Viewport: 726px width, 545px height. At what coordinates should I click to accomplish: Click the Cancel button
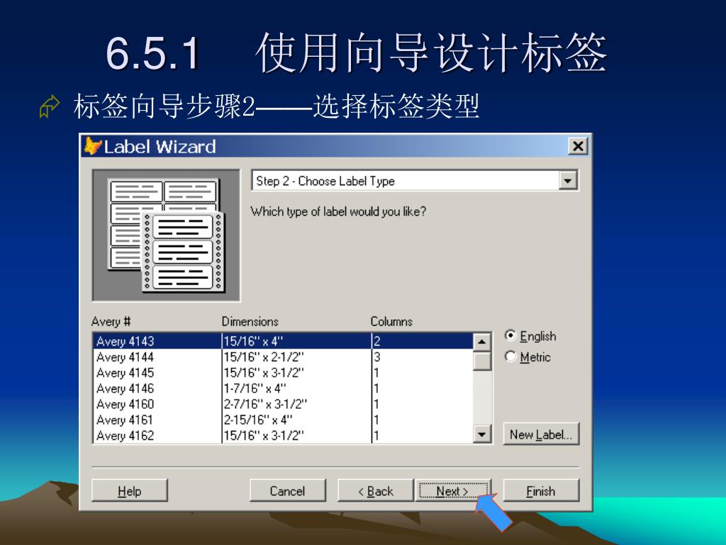(x=288, y=491)
